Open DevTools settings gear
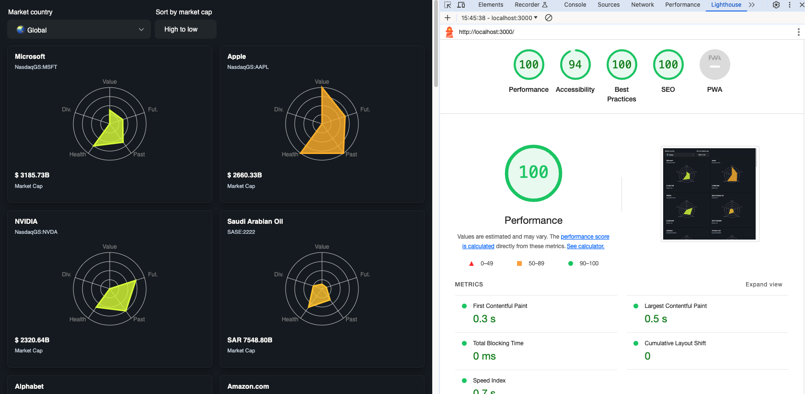 [776, 5]
